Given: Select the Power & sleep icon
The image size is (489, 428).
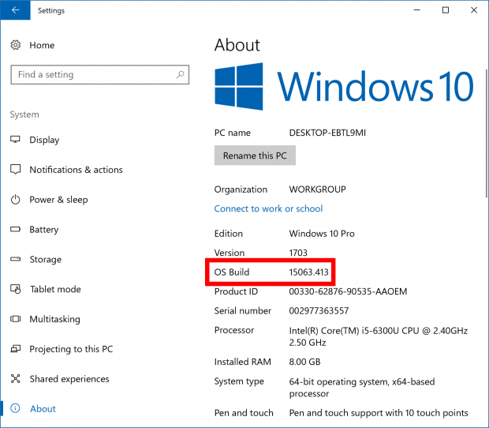Looking at the screenshot, I should pyautogui.click(x=15, y=200).
